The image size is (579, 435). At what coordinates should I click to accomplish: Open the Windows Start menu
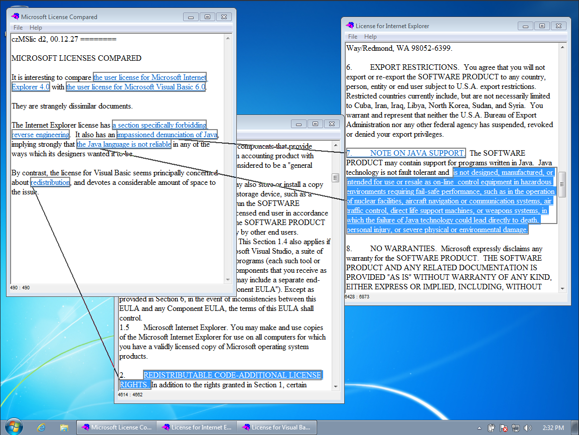tap(14, 427)
